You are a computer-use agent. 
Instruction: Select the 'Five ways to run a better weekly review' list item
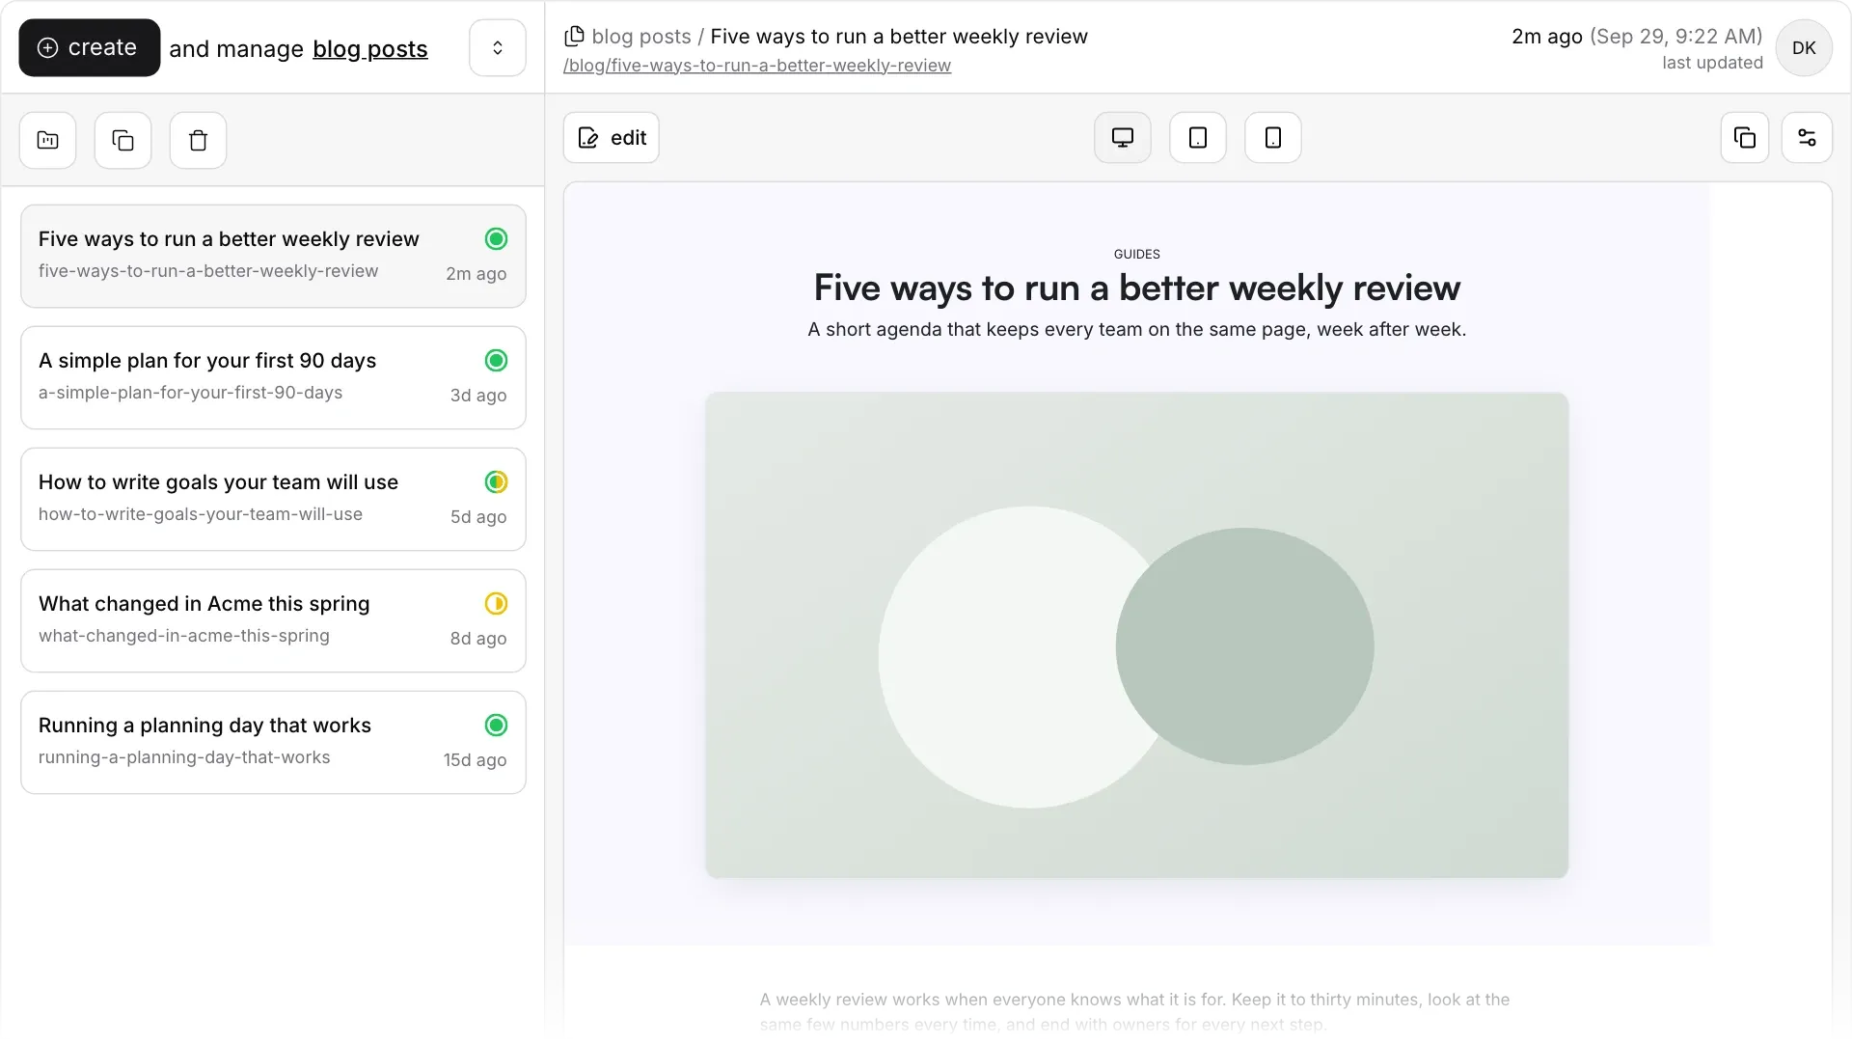(x=273, y=256)
